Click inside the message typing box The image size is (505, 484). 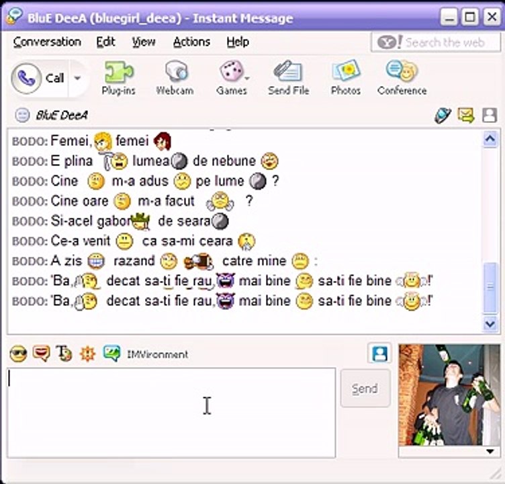tap(171, 413)
